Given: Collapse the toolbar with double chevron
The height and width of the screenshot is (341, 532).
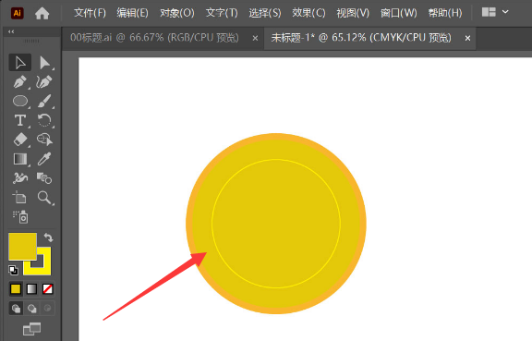Looking at the screenshot, I should point(11,31).
